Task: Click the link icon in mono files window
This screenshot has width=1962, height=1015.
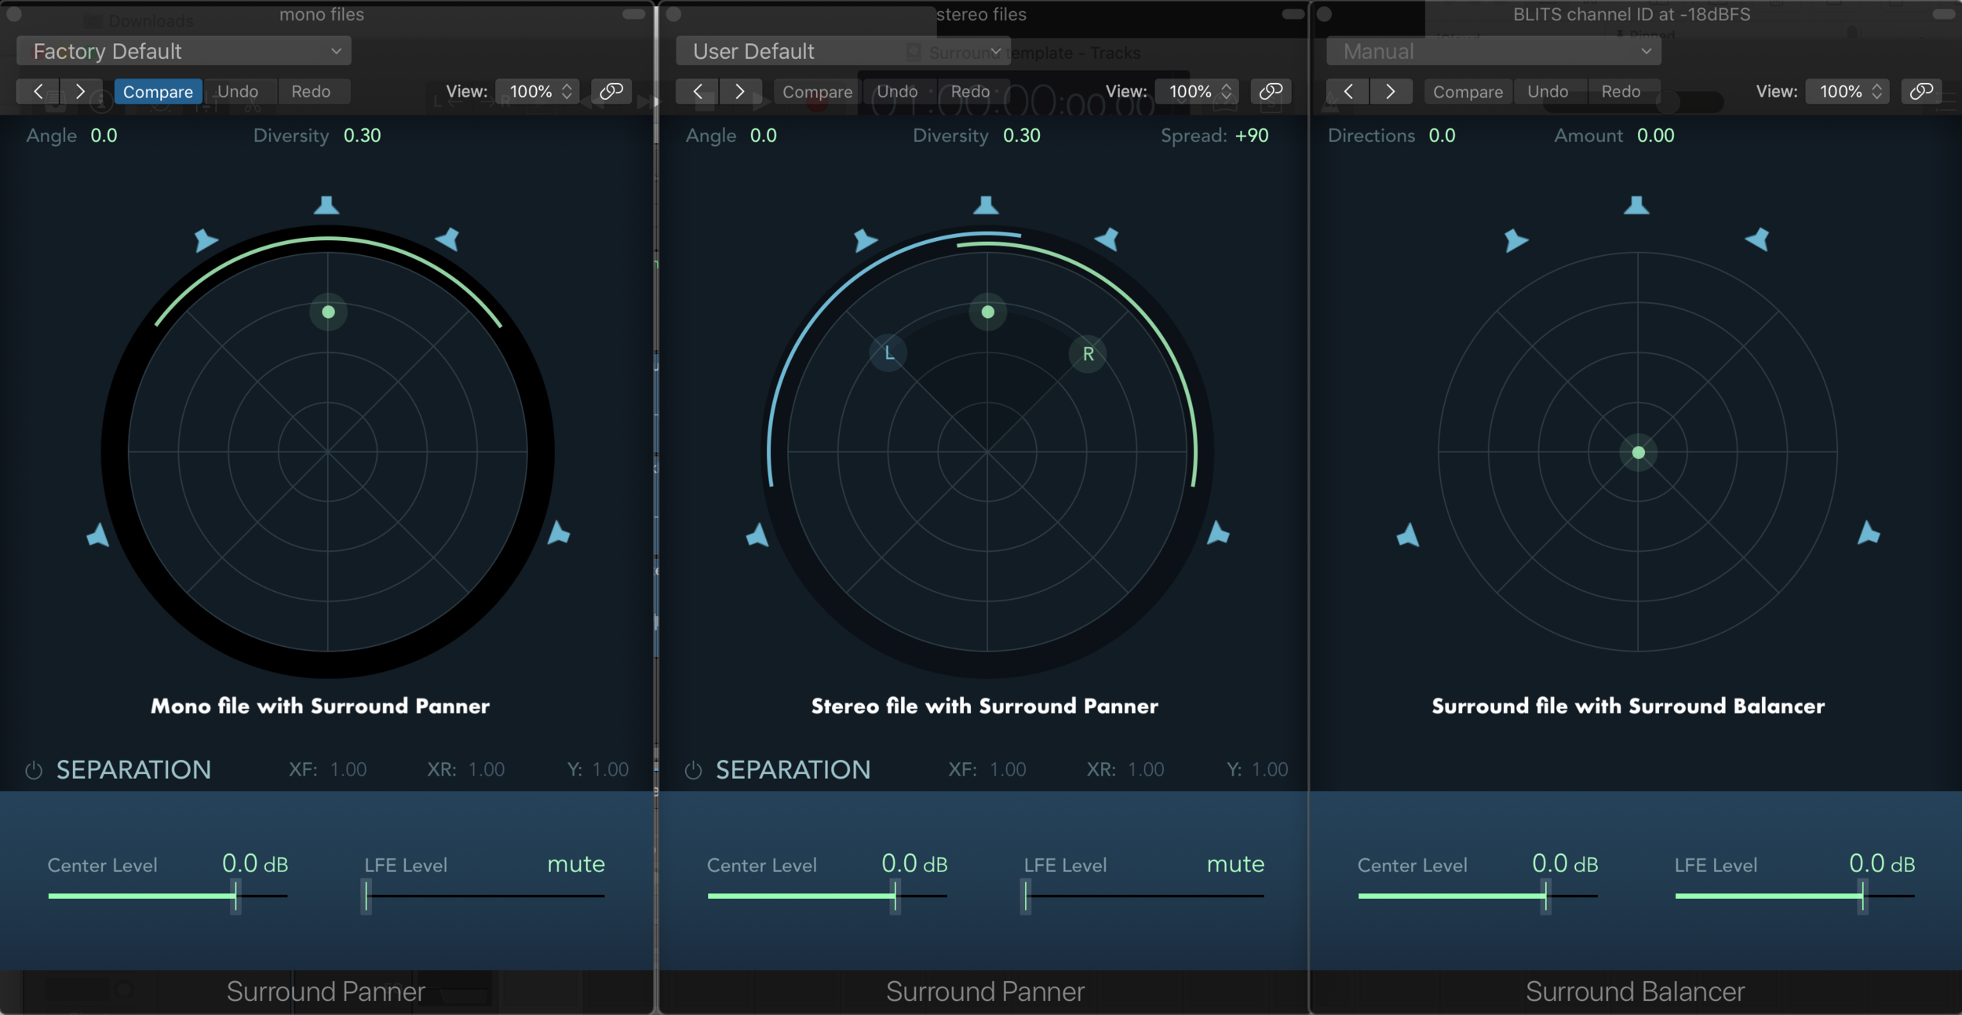Action: click(x=611, y=91)
